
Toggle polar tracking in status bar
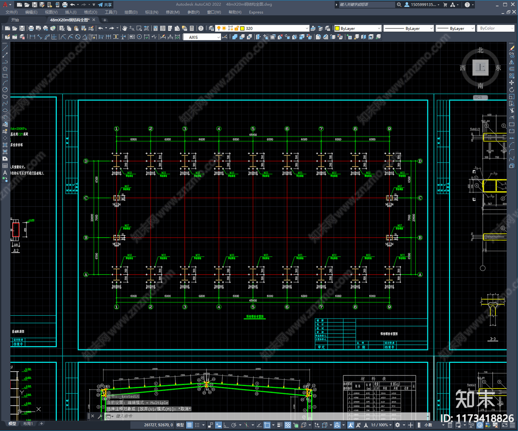pyautogui.click(x=233, y=425)
